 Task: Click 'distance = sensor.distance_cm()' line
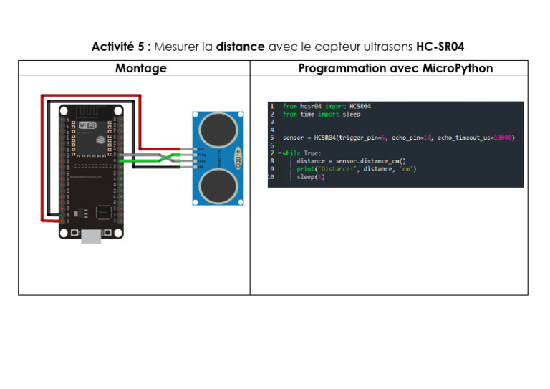coord(351,161)
